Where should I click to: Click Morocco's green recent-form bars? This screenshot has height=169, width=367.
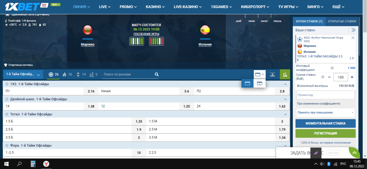pyautogui.click(x=137, y=41)
